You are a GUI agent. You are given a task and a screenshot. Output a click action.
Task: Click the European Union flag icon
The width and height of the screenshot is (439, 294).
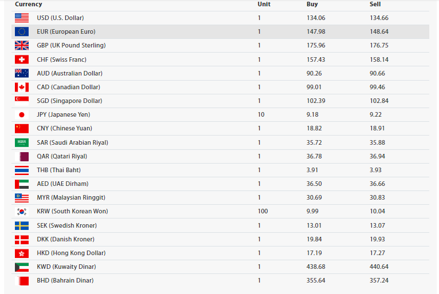(22, 31)
